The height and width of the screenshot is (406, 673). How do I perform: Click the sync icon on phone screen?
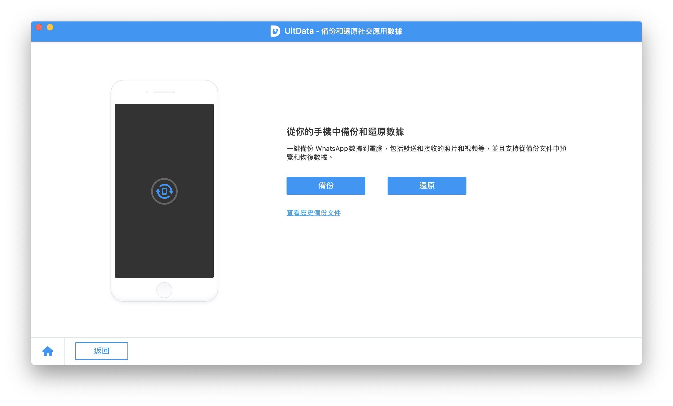click(164, 191)
